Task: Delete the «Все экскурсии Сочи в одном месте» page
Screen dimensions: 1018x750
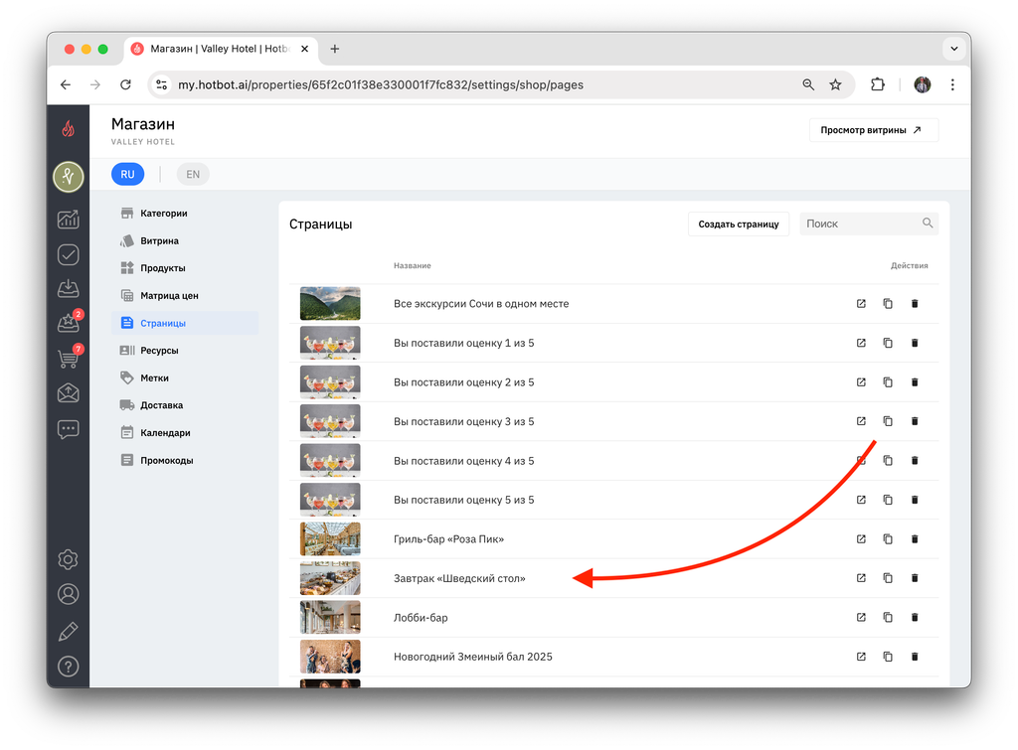Action: click(915, 304)
